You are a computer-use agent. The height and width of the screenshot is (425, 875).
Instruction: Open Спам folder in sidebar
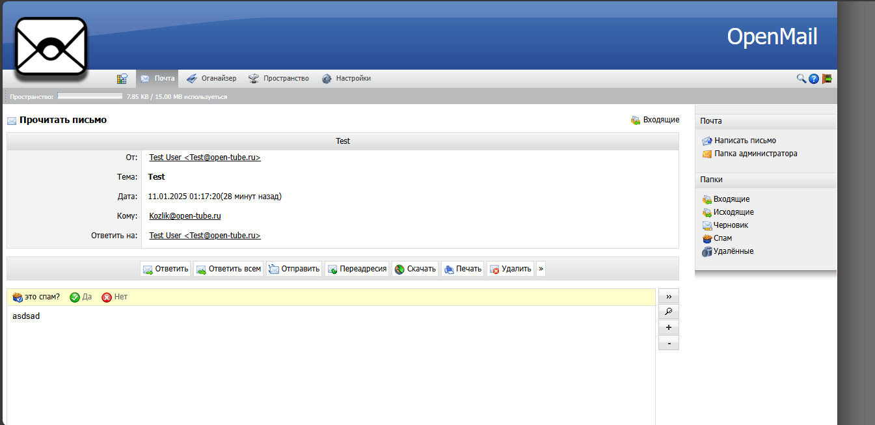(x=717, y=238)
